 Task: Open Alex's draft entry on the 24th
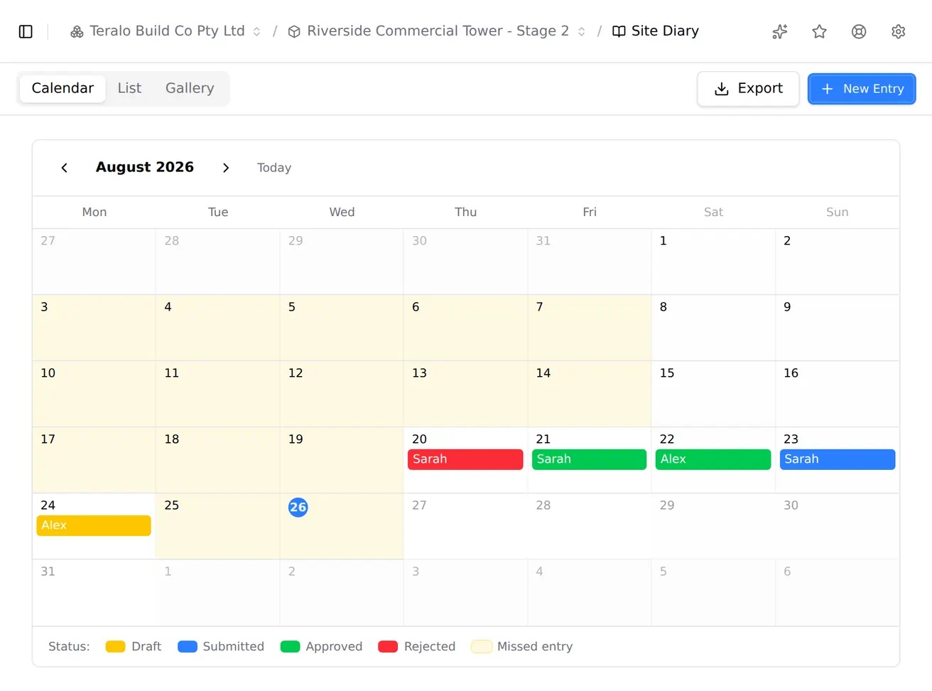tap(94, 525)
